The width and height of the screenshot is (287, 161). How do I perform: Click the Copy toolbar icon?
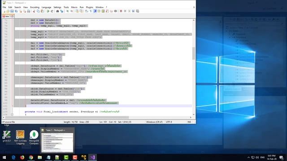tap(38, 11)
